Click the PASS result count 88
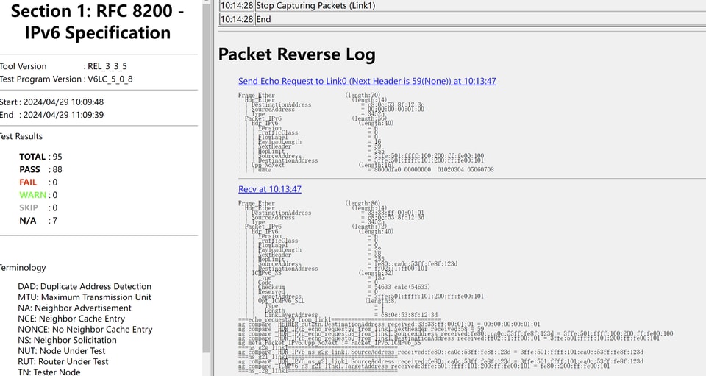Viewport: 706px width, 376px height. 56,169
